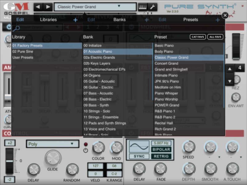Screen dimensions: 247x185
Task: Switch to the Banks menu header
Action: click(119, 19)
